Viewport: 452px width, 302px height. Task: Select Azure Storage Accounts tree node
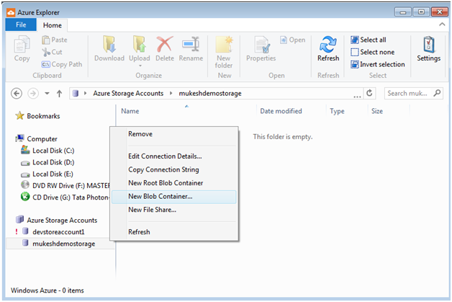coord(56,221)
